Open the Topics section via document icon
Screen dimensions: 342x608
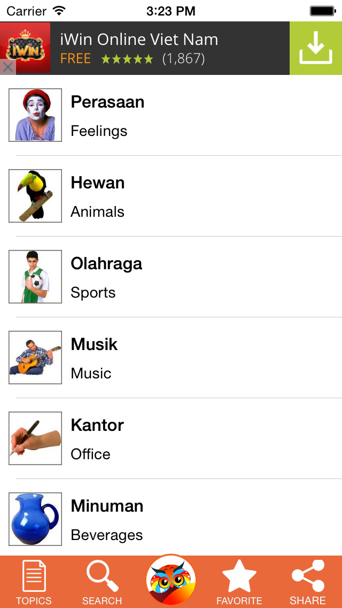tap(34, 581)
